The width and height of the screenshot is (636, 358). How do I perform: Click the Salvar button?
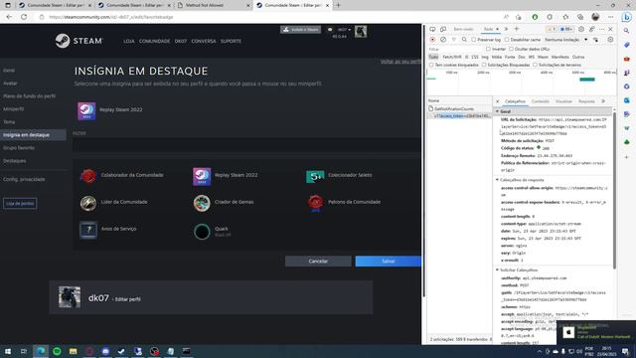(x=389, y=261)
